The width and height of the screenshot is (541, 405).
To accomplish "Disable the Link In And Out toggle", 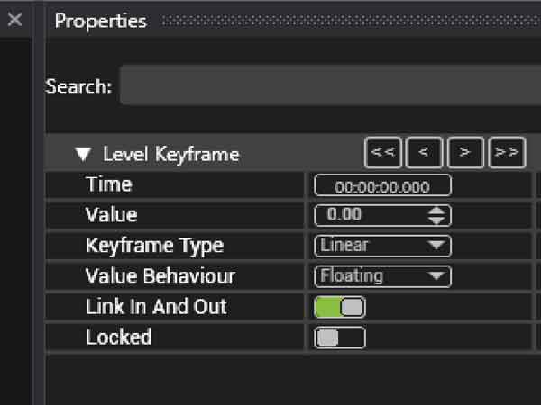I will [339, 307].
